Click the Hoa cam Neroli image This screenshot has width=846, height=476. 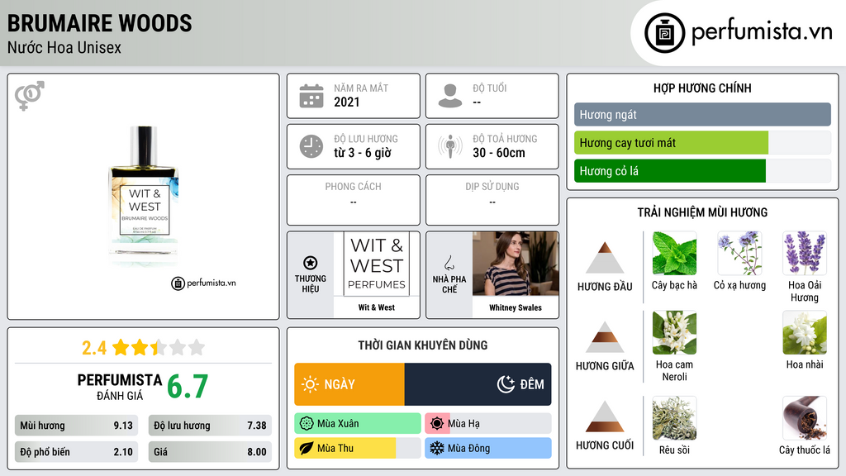(x=674, y=333)
